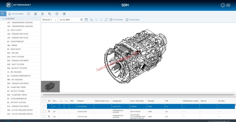Click the print icon in top toolbar
The height and width of the screenshot is (122, 236).
pos(57,14)
